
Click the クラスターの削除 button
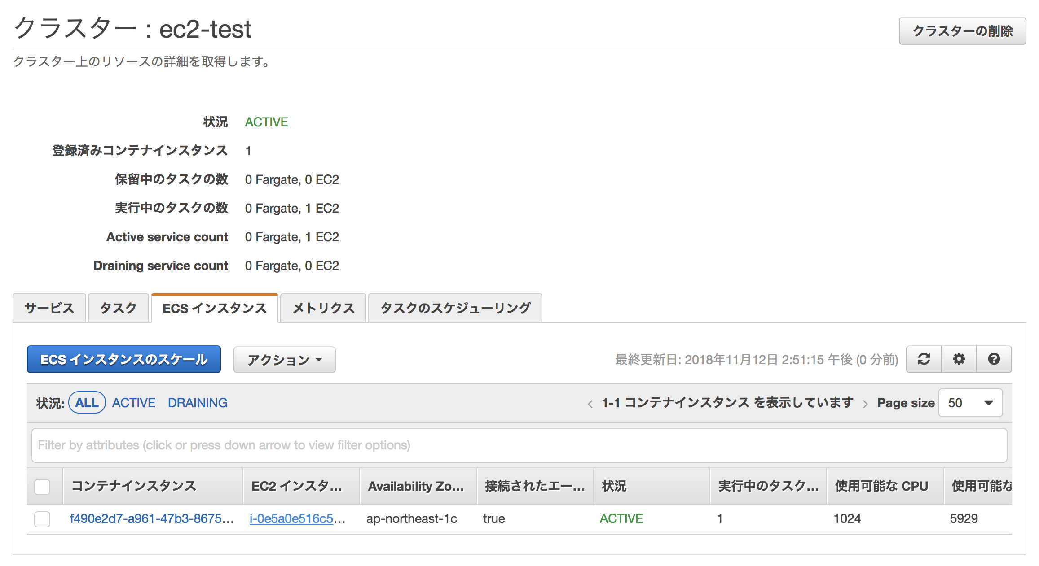(962, 31)
